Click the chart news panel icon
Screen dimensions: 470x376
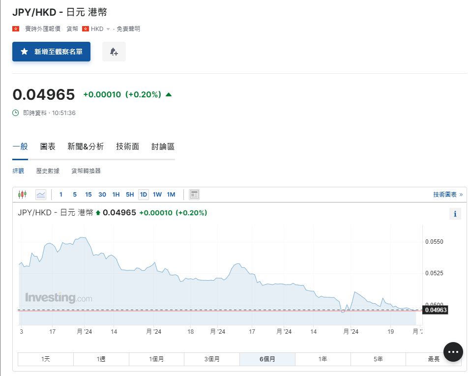tap(194, 195)
